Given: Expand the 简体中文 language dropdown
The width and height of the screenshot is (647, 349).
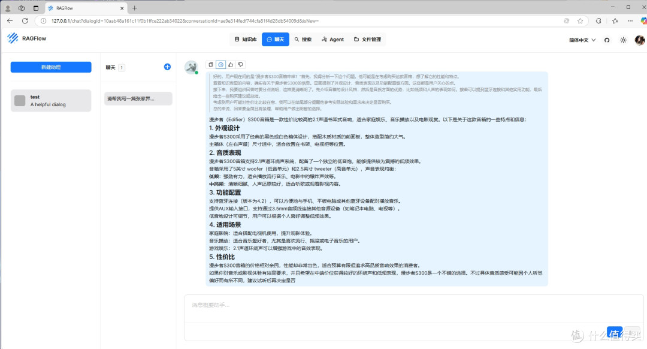Looking at the screenshot, I should click(582, 40).
